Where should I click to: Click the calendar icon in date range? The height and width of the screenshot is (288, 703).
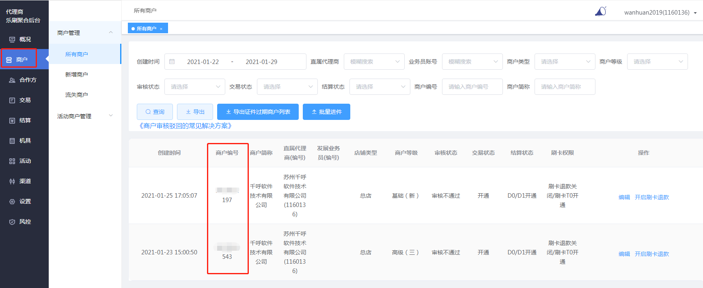[x=172, y=62]
